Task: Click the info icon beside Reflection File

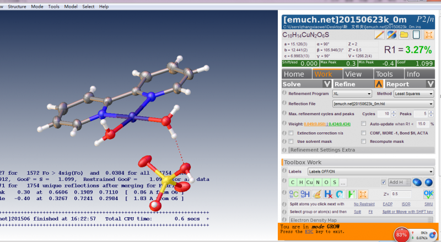Action: click(284, 103)
